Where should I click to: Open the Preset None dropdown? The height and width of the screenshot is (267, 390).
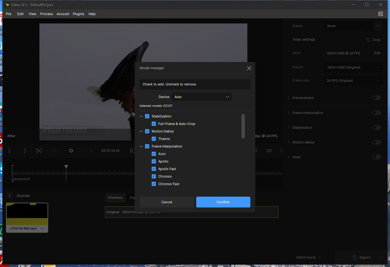tap(348, 26)
